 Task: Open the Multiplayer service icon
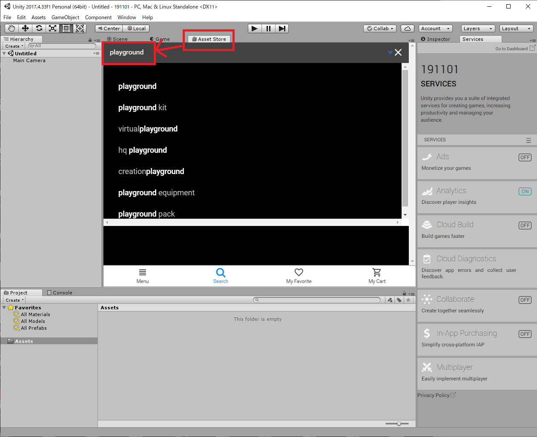pyautogui.click(x=427, y=367)
